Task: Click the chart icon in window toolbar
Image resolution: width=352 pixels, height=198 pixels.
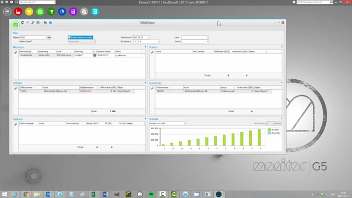Action: (x=45, y=23)
